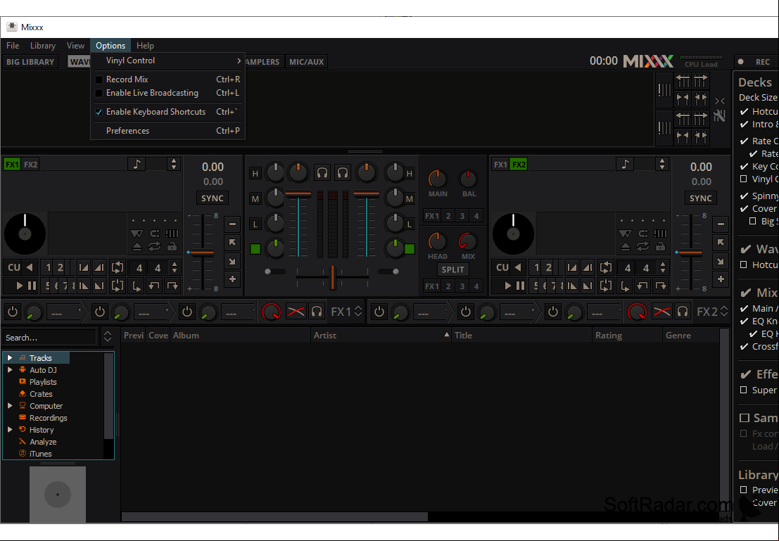The width and height of the screenshot is (779, 541).
Task: Choose Preferences in the Options menu
Action: click(x=168, y=131)
